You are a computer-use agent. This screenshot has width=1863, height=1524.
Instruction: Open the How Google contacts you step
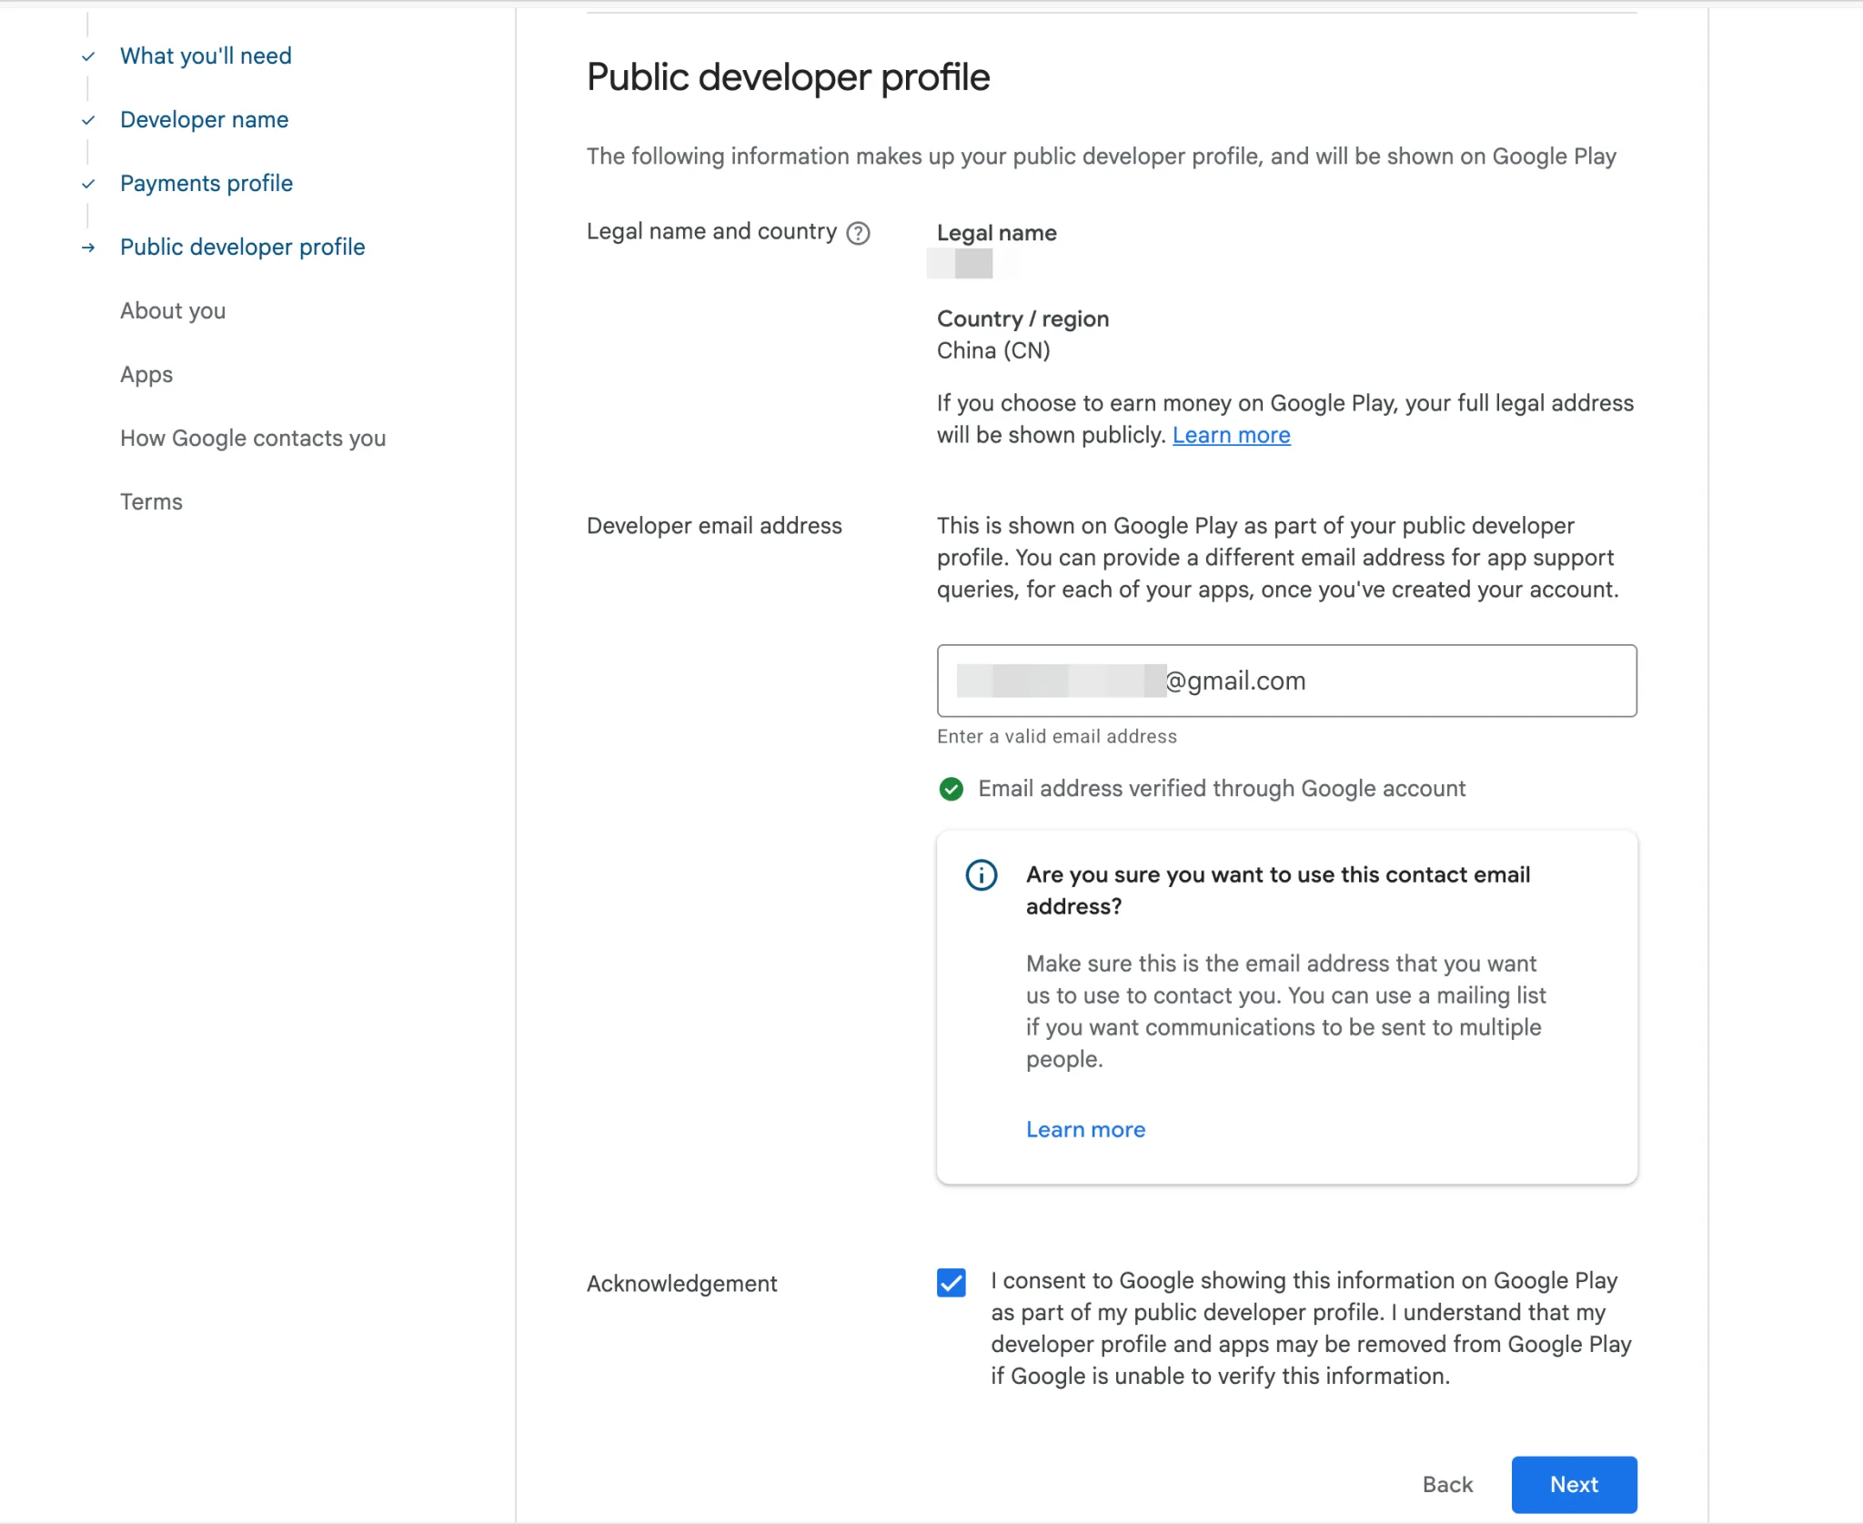point(252,438)
